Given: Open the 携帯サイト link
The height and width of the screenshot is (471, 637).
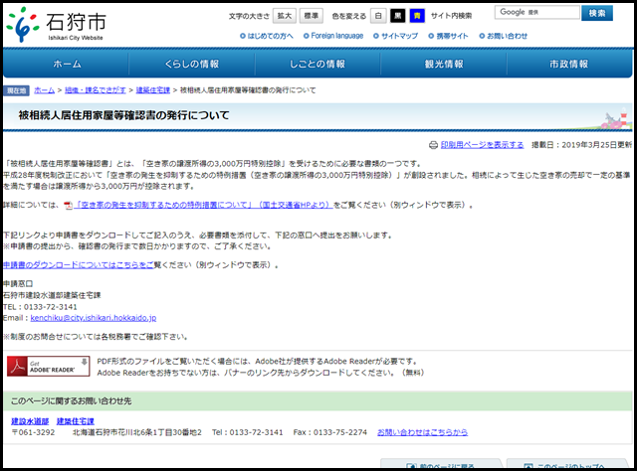Looking at the screenshot, I should [449, 36].
